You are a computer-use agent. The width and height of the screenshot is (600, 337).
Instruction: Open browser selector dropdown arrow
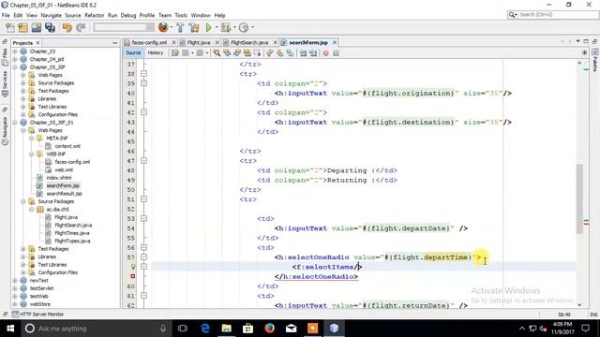click(x=171, y=27)
